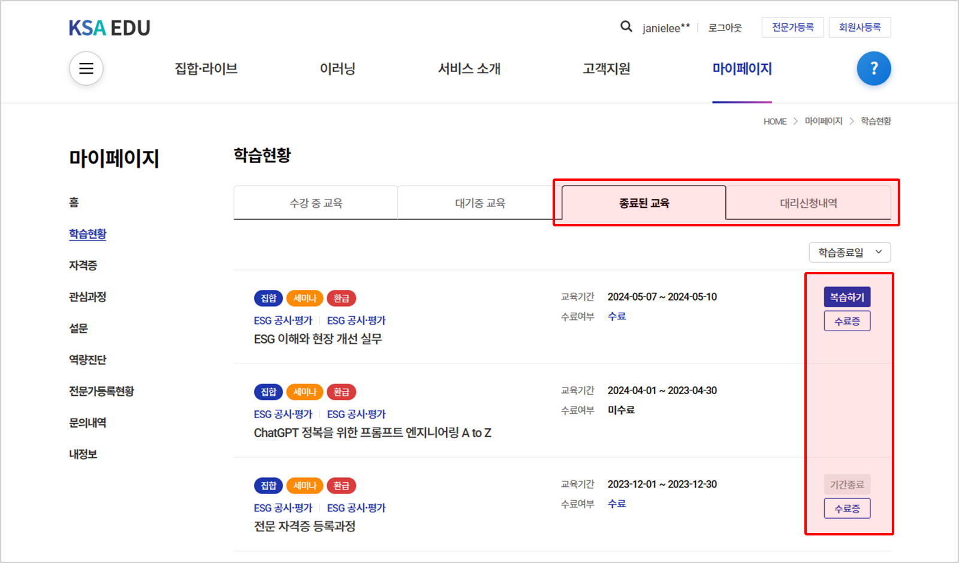Click the 로그아웃 link
Screen dimensions: 959x563
725,28
